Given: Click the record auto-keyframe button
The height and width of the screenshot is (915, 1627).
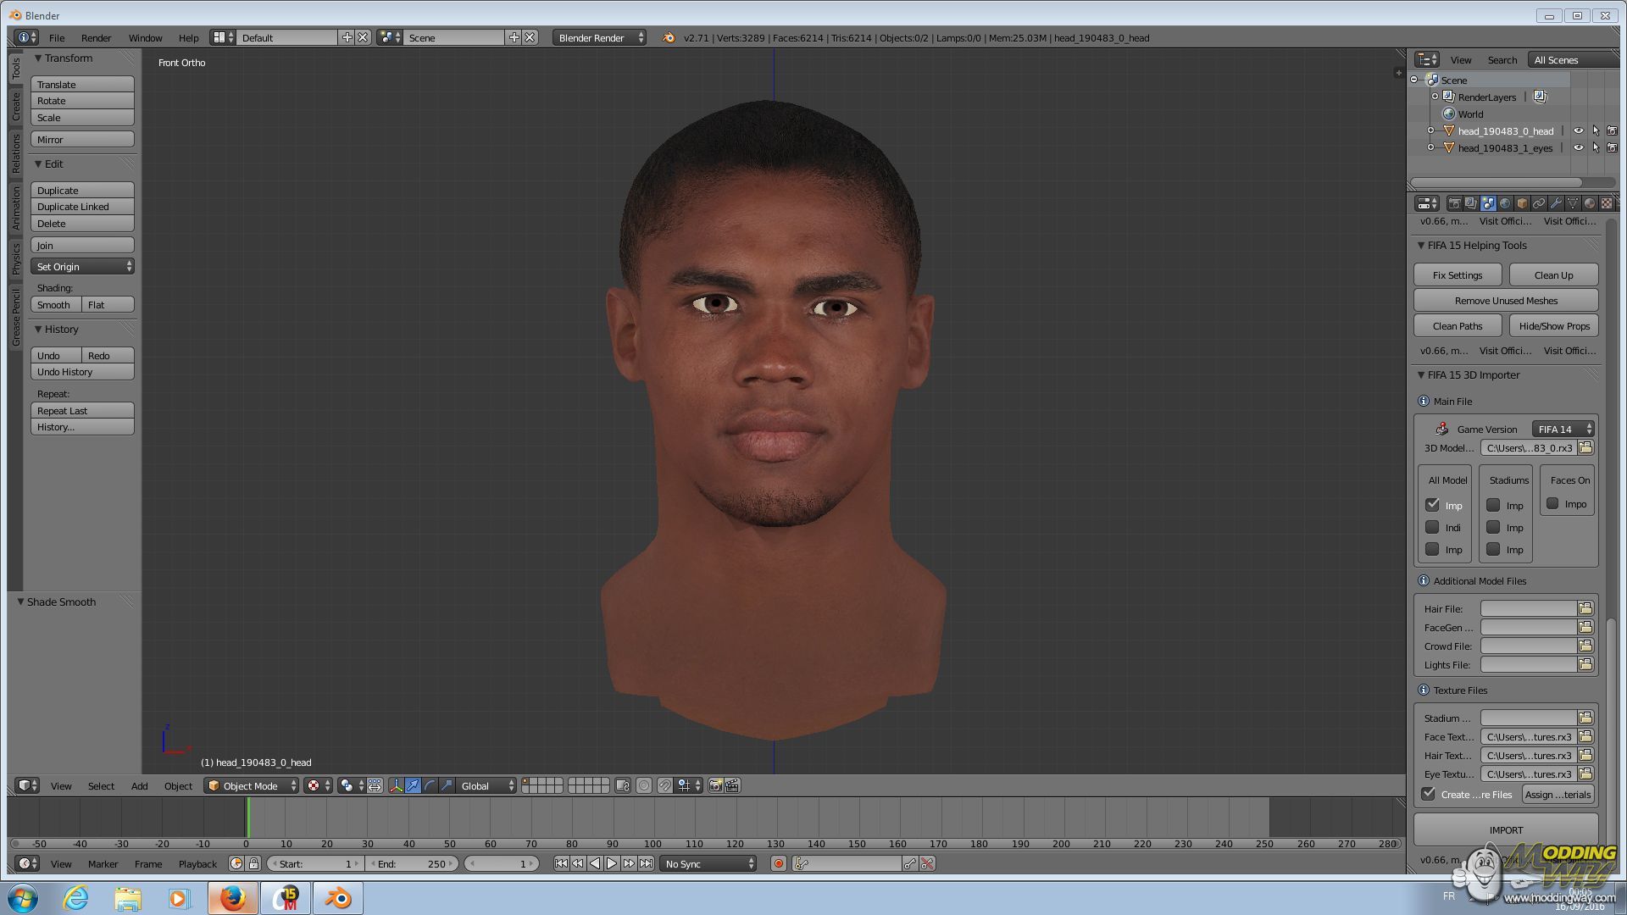Looking at the screenshot, I should click(x=778, y=863).
